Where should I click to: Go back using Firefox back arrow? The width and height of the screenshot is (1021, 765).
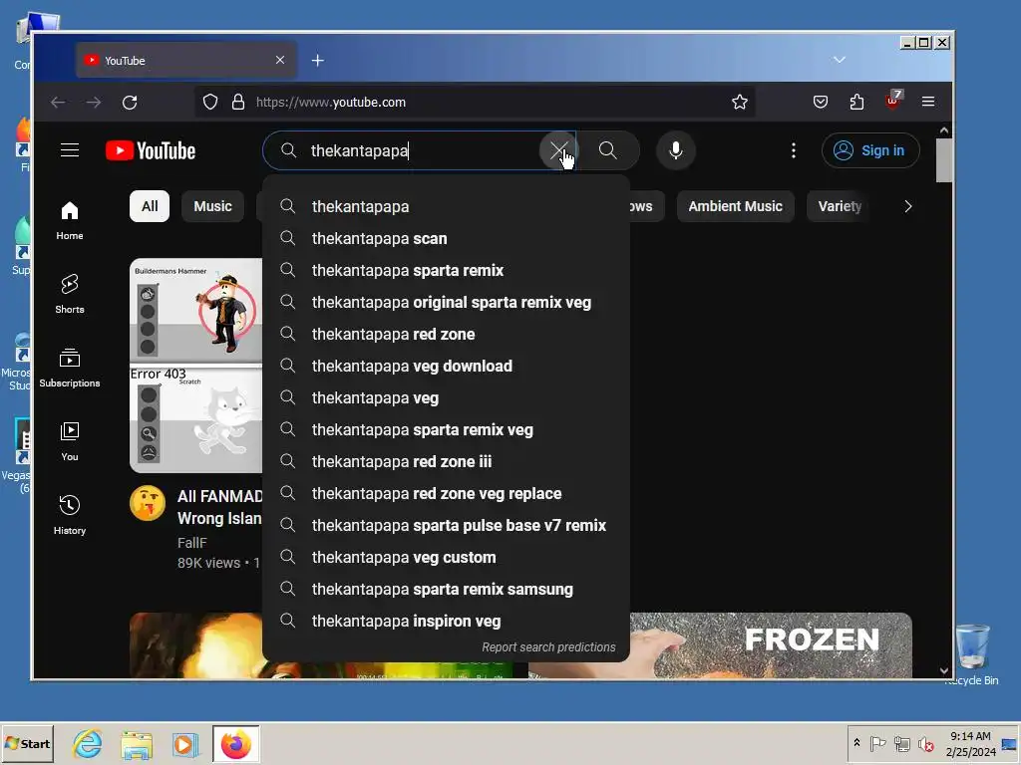pos(58,103)
